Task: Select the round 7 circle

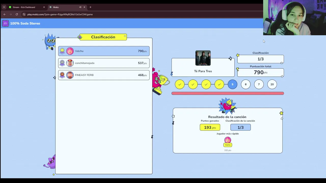Action: pos(259,84)
